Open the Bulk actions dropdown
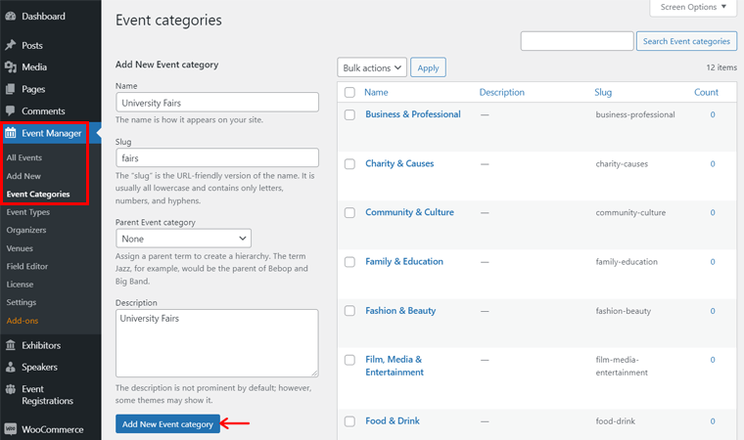744x440 pixels. 372,67
